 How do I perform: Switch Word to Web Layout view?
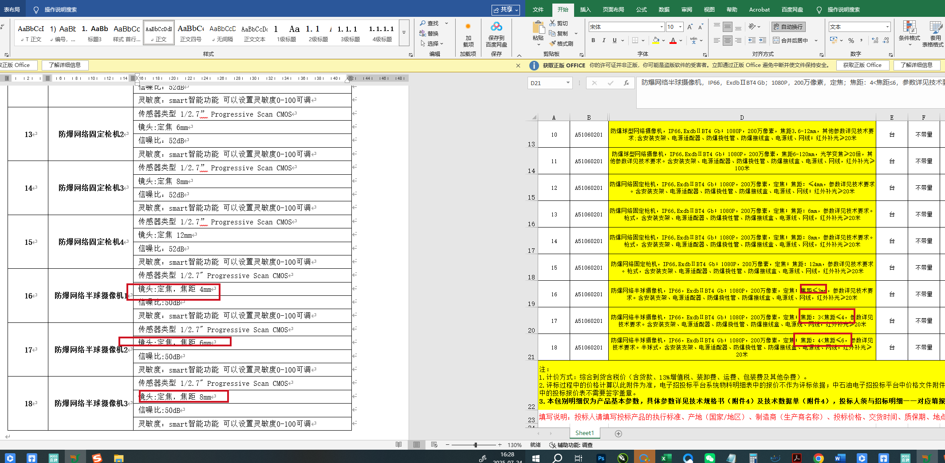pyautogui.click(x=434, y=445)
